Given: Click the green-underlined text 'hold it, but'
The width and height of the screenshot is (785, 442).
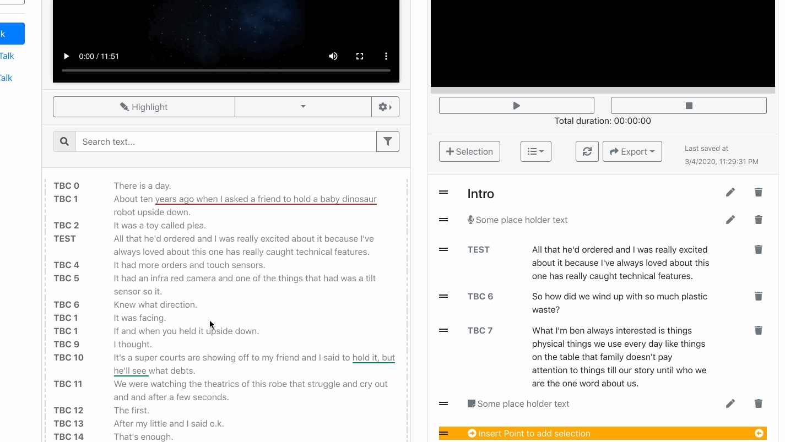Looking at the screenshot, I should click(x=373, y=358).
